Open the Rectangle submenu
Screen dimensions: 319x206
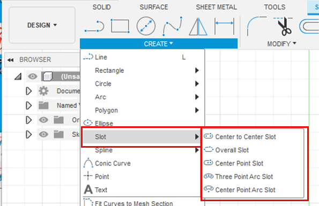click(143, 71)
